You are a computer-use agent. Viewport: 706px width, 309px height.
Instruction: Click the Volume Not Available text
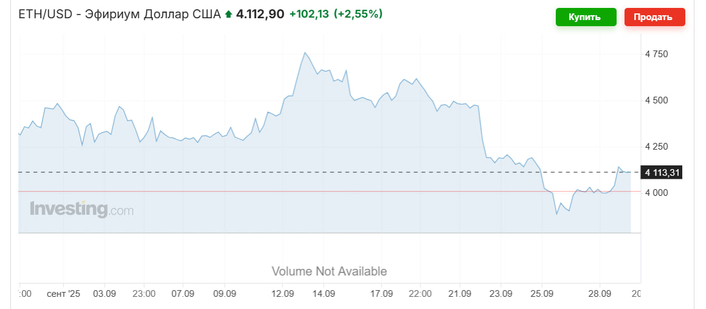(x=329, y=271)
